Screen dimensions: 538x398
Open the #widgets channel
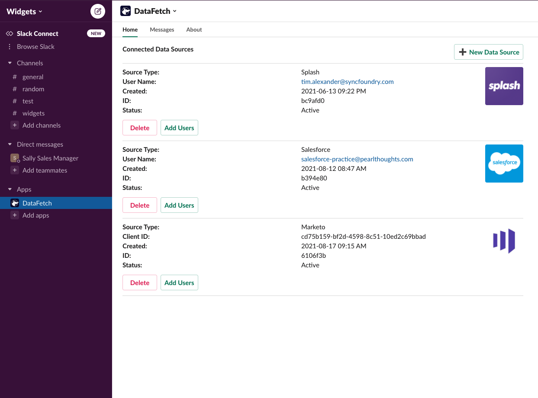tap(33, 113)
